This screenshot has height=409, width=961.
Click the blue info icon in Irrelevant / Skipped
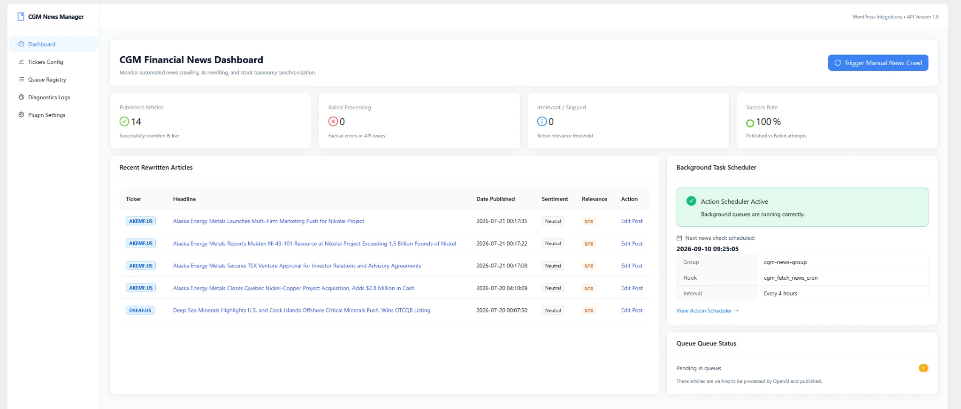542,121
